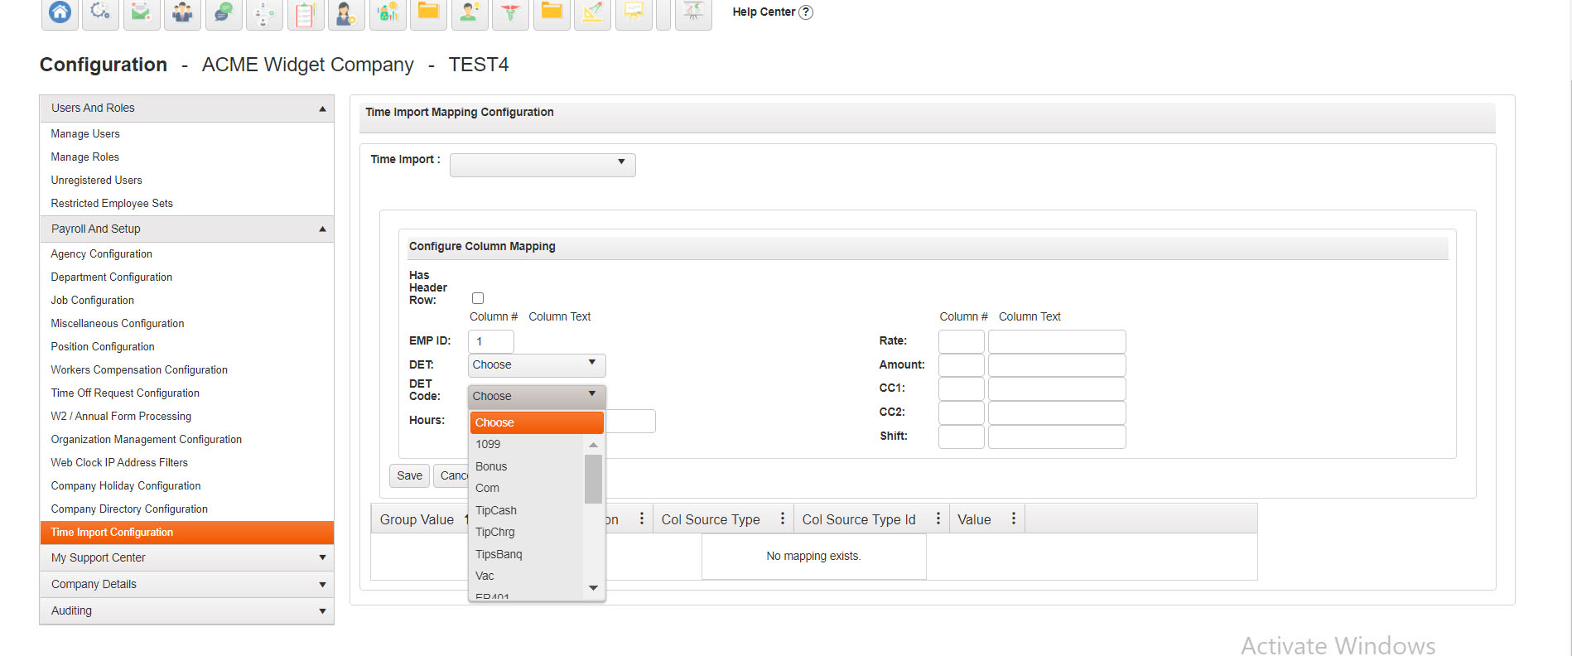Image resolution: width=1572 pixels, height=656 pixels.
Task: Click the Help Center question mark icon
Action: 806,12
